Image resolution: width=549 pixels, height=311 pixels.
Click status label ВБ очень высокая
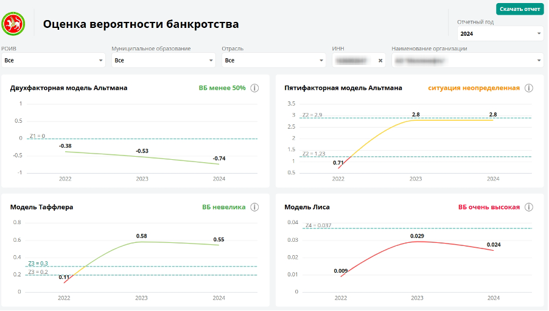pyautogui.click(x=490, y=207)
